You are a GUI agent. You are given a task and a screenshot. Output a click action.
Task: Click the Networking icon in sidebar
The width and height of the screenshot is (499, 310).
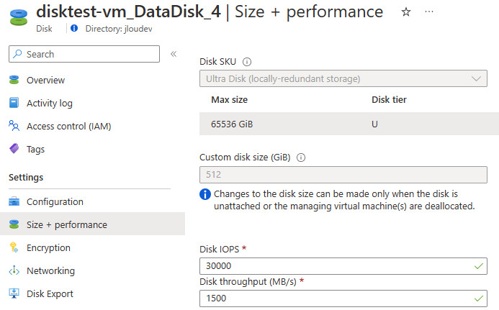(x=14, y=270)
